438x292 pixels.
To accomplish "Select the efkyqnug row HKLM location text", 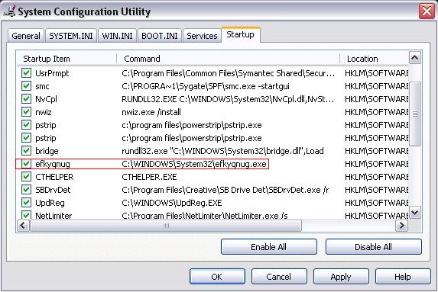I will pos(377,164).
